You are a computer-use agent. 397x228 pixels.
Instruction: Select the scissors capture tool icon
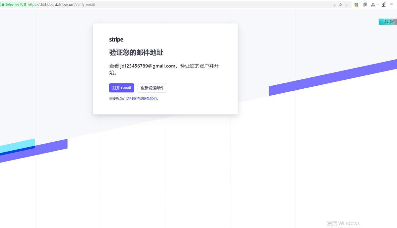point(373,5)
